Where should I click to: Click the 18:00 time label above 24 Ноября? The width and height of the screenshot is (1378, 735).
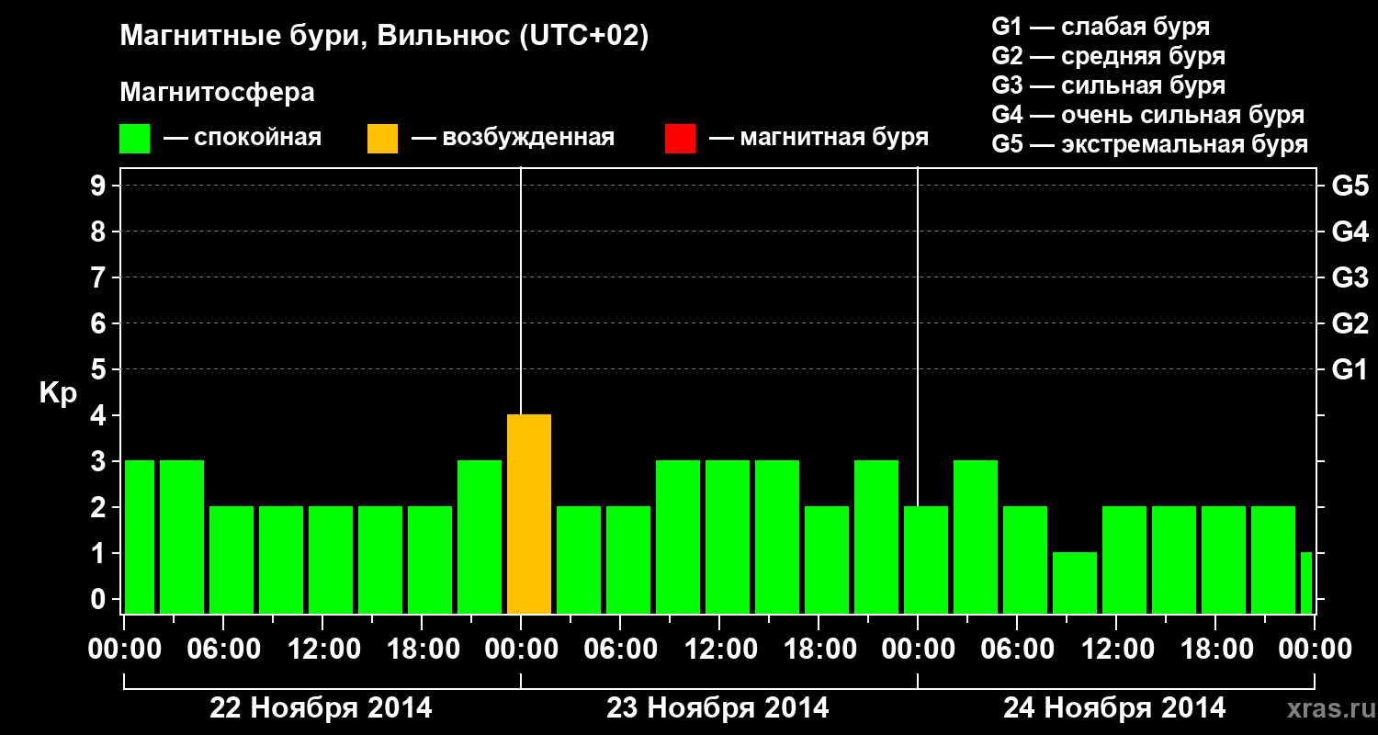pyautogui.click(x=1216, y=650)
